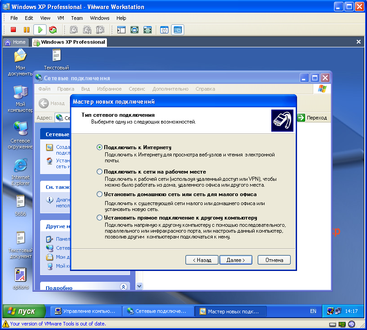This screenshot has height=330, width=367.
Task: Open the VMware File menu
Action: click(x=14, y=18)
